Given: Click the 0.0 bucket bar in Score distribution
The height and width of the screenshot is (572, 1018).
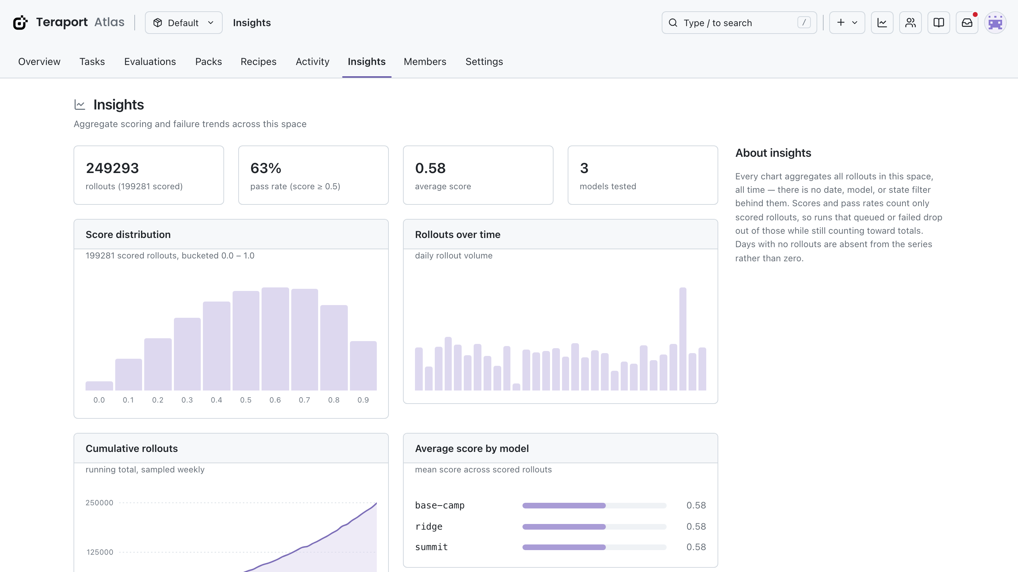Looking at the screenshot, I should point(99,386).
